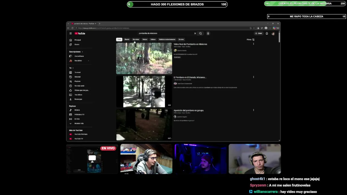Close the pomberito de misiones tab
This screenshot has height=195, width=347.
(x=95, y=24)
